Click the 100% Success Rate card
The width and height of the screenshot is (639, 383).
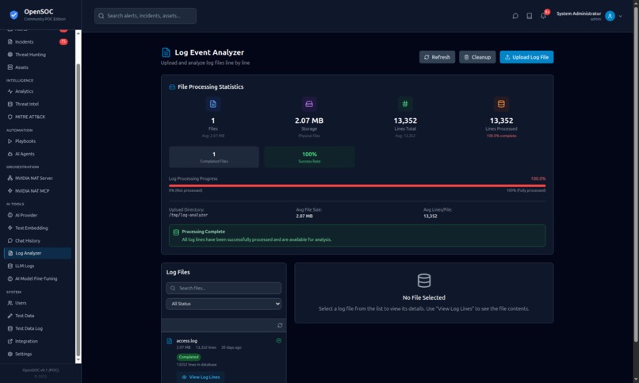click(x=309, y=157)
